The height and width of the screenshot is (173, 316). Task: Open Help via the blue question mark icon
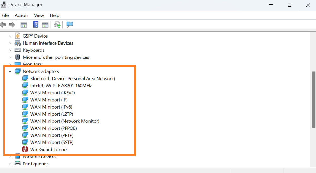point(36,25)
